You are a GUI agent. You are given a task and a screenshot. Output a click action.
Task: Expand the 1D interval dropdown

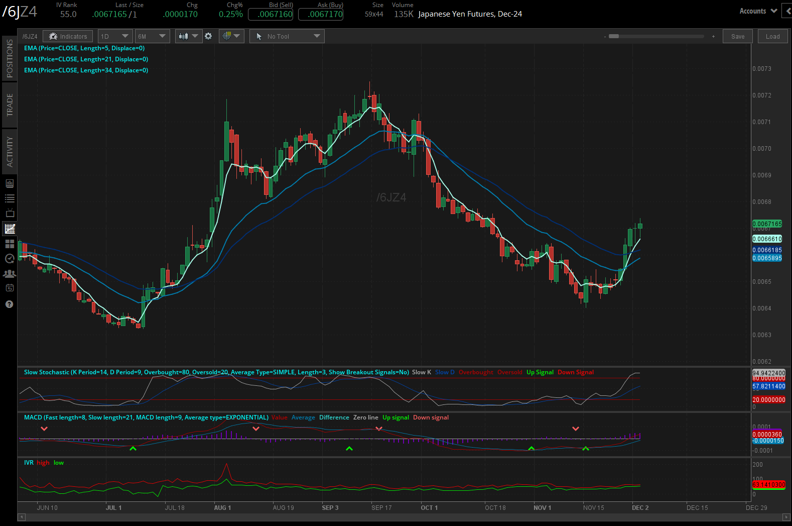coord(115,36)
